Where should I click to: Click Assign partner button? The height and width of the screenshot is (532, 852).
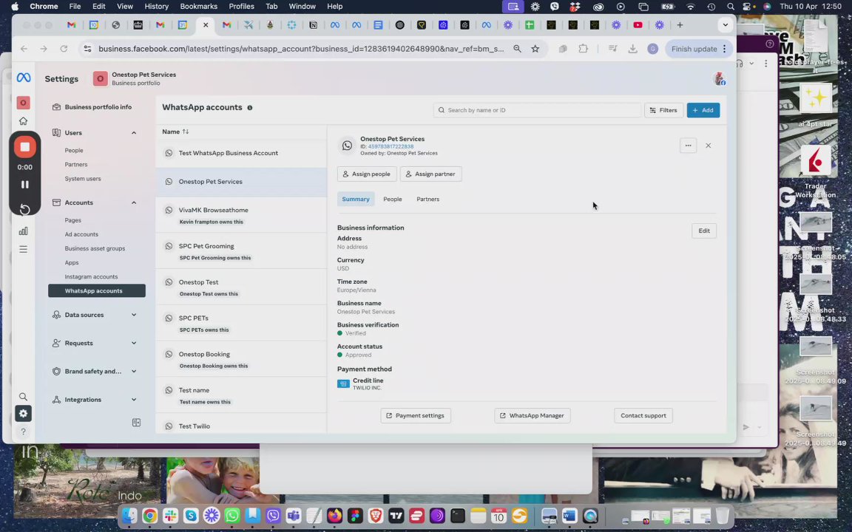(431, 174)
